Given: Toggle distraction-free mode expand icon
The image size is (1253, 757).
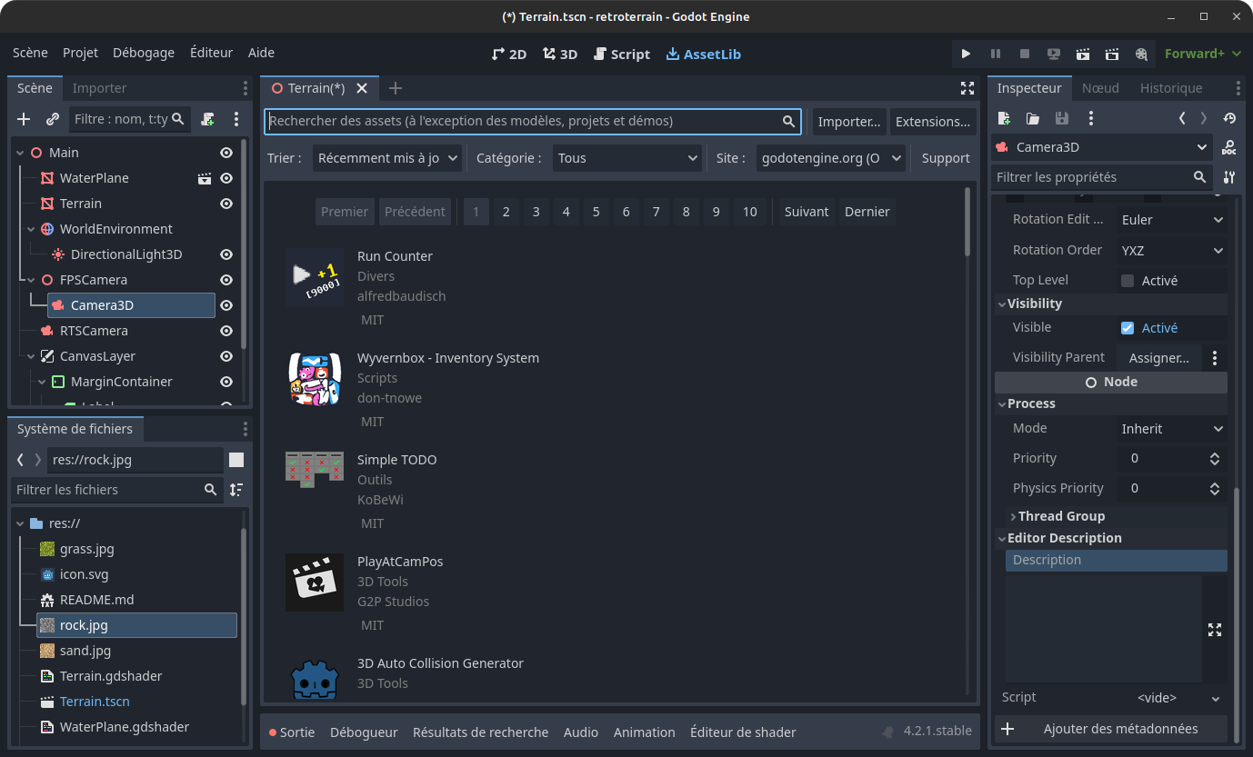Looking at the screenshot, I should 967,88.
